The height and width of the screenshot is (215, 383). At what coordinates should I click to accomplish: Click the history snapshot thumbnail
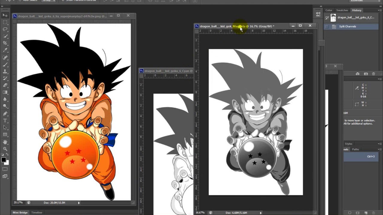[333, 18]
